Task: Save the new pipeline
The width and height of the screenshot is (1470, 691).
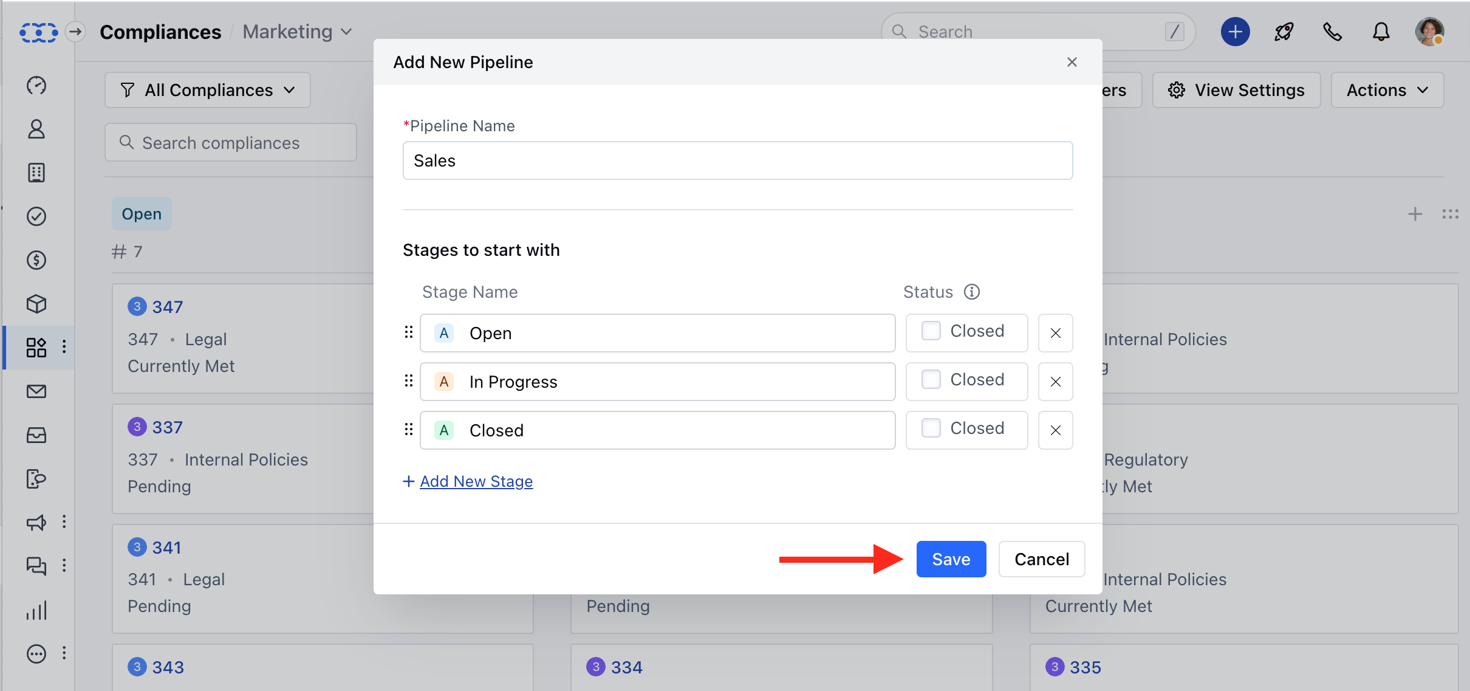Action: tap(951, 559)
